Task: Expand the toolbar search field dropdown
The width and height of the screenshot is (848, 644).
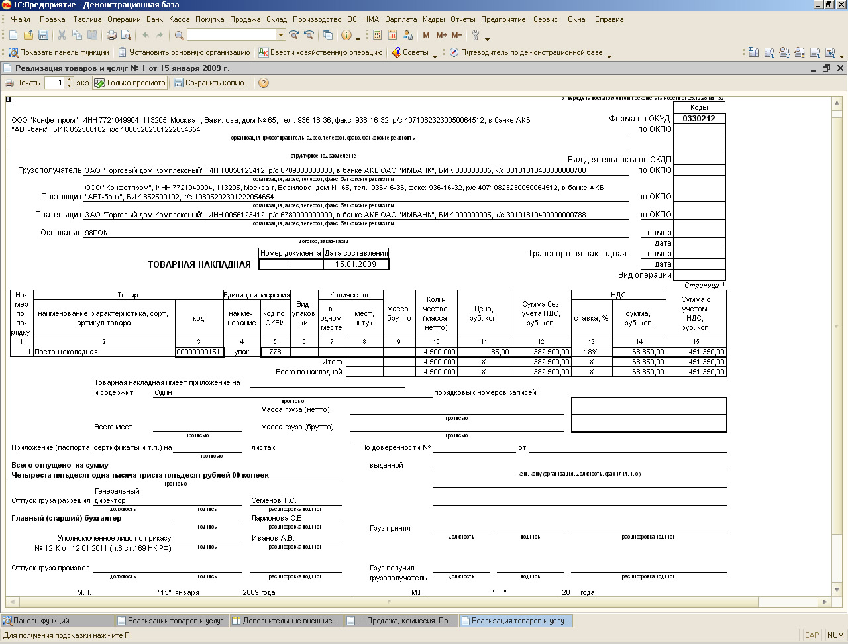Action: (281, 35)
